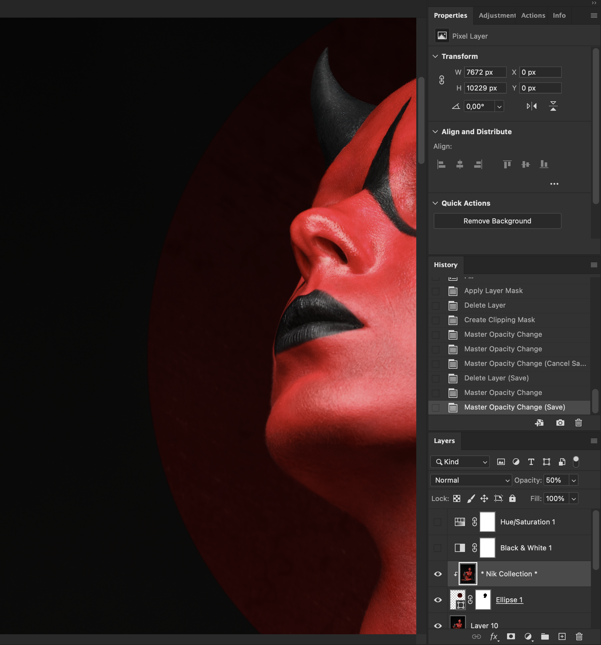This screenshot has width=601, height=645.
Task: Filter layers by smart objects icon
Action: [x=562, y=462]
